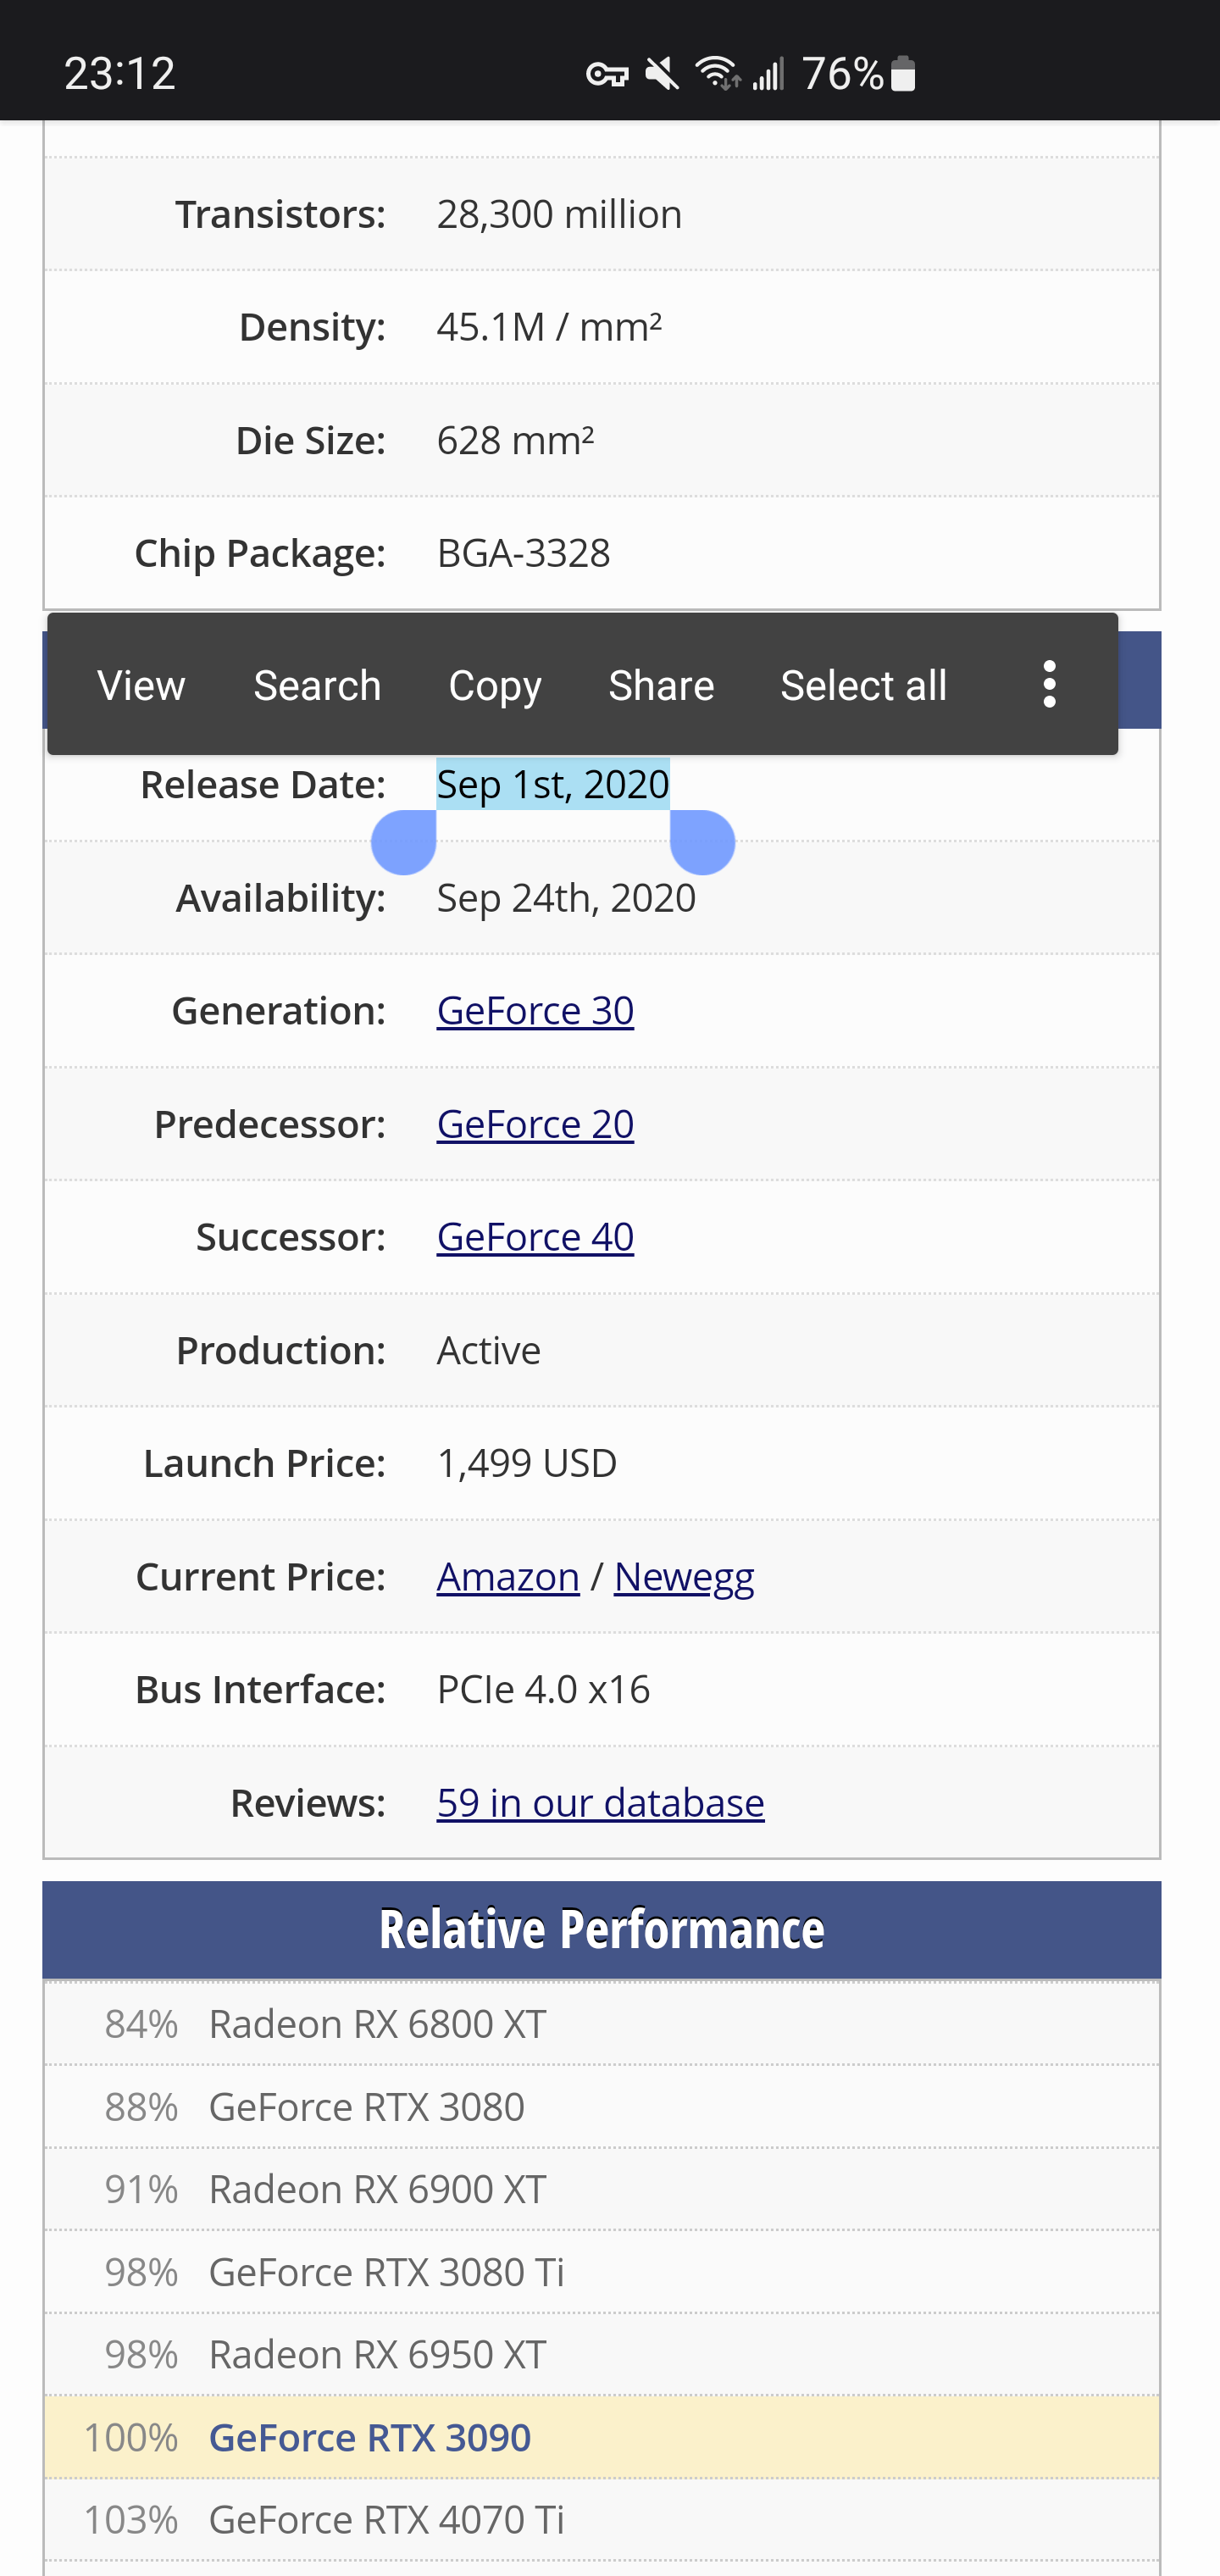Open the GeForce 30 generation link
Viewport: 1220px width, 2576px height.
tap(535, 1011)
